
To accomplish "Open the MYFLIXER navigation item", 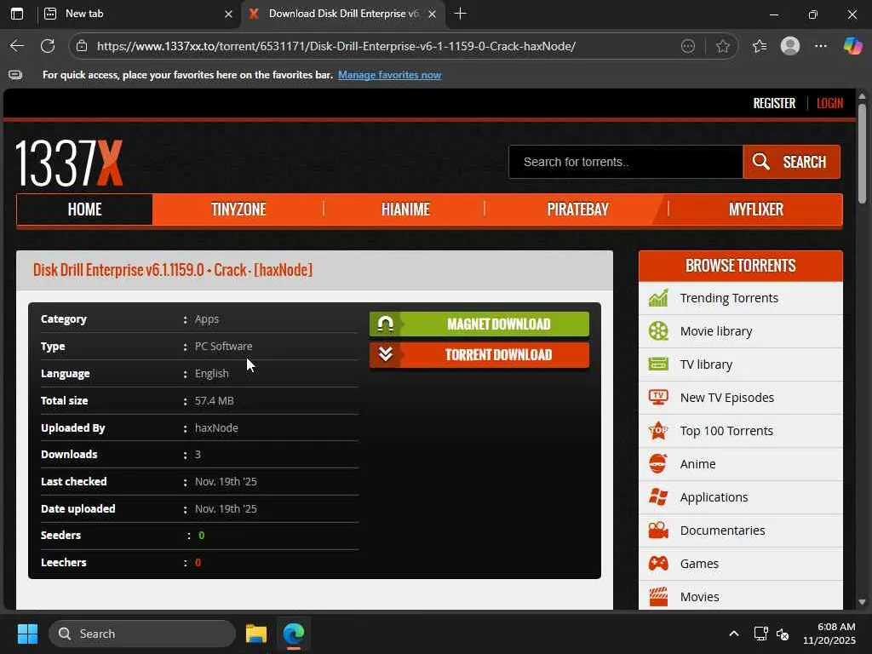I will [756, 209].
